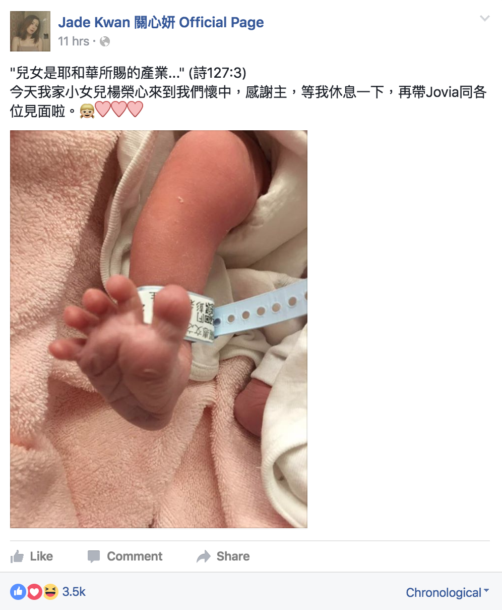
Task: Open Jade Kwan's profile picture thumbnail
Action: [30, 31]
